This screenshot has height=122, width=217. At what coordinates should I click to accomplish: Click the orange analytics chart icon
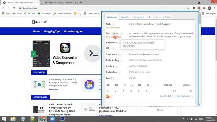[108, 96]
